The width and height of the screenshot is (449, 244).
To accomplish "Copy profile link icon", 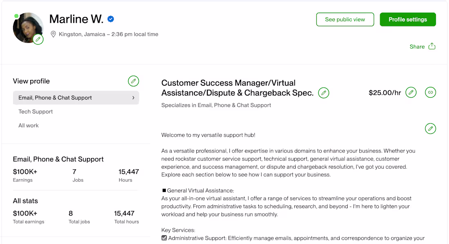I will pos(430,93).
